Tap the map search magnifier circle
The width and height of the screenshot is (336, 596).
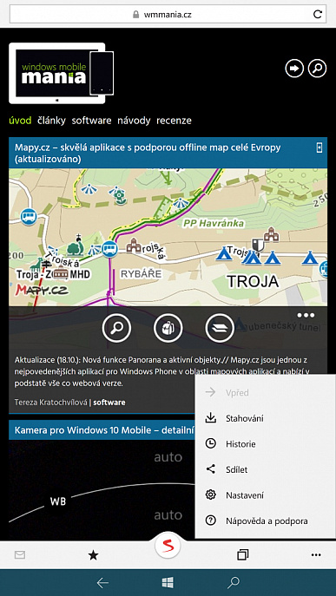pos(116,328)
